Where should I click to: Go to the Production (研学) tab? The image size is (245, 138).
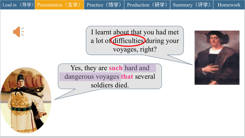pyautogui.click(x=147, y=5)
